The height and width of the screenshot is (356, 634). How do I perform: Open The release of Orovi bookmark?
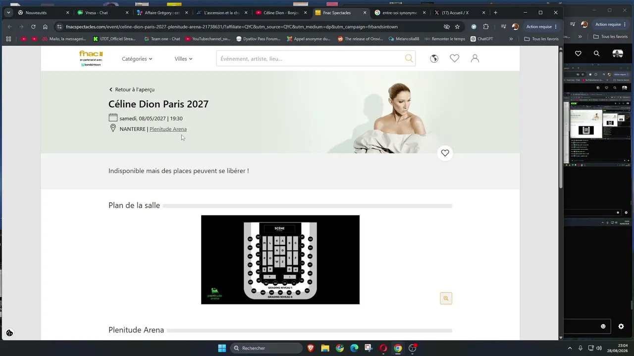pyautogui.click(x=360, y=39)
